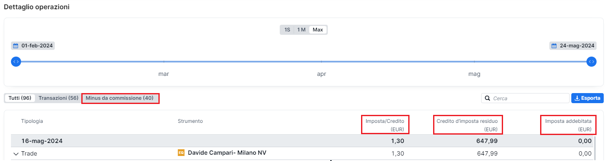The height and width of the screenshot is (161, 605).
Task: Open the start date calendar icon
Action: [x=16, y=46]
